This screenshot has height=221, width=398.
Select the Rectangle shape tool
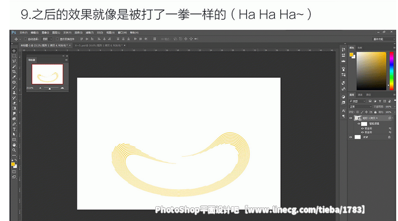(x=14, y=140)
